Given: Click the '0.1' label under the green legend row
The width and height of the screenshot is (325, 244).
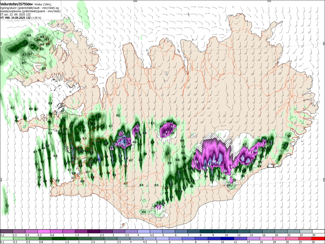Looking at the screenshot, I should (x=2, y=242).
